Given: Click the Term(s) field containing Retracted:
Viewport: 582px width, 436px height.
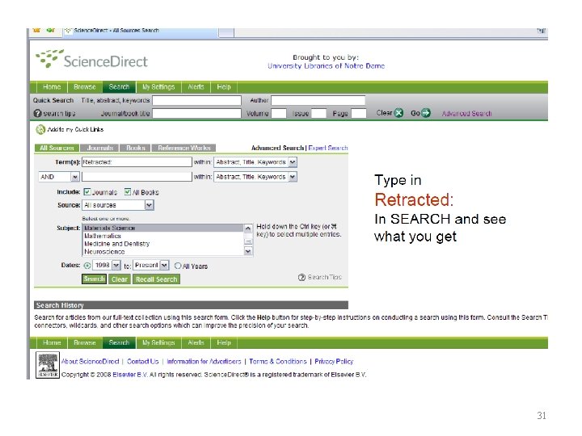Looking at the screenshot, I should point(137,162).
